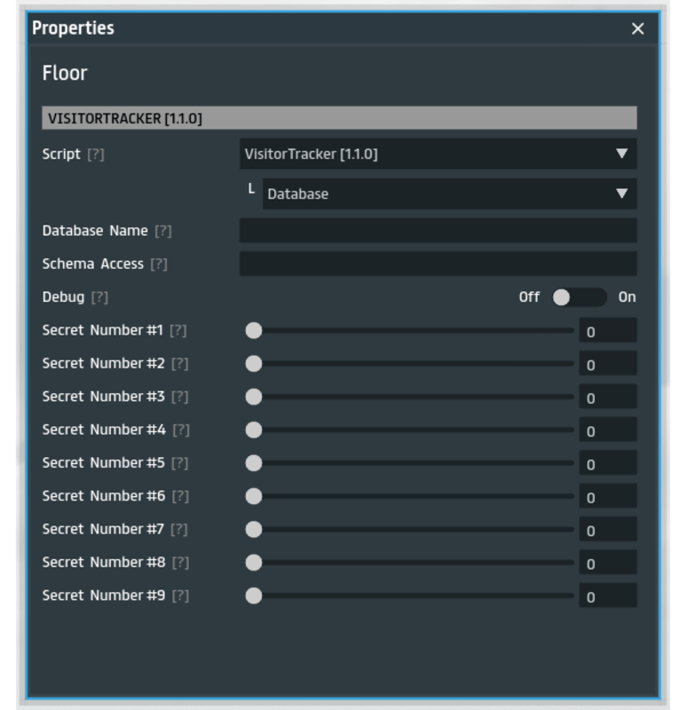The image size is (686, 710).
Task: Open help for Secret Number #9
Action: [x=180, y=596]
